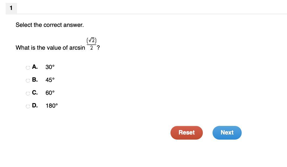Choose the radio button beside C

point(28,93)
